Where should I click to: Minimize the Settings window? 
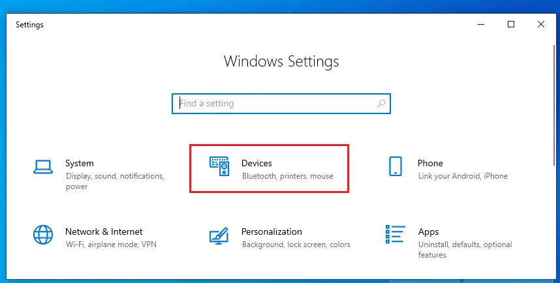click(481, 24)
